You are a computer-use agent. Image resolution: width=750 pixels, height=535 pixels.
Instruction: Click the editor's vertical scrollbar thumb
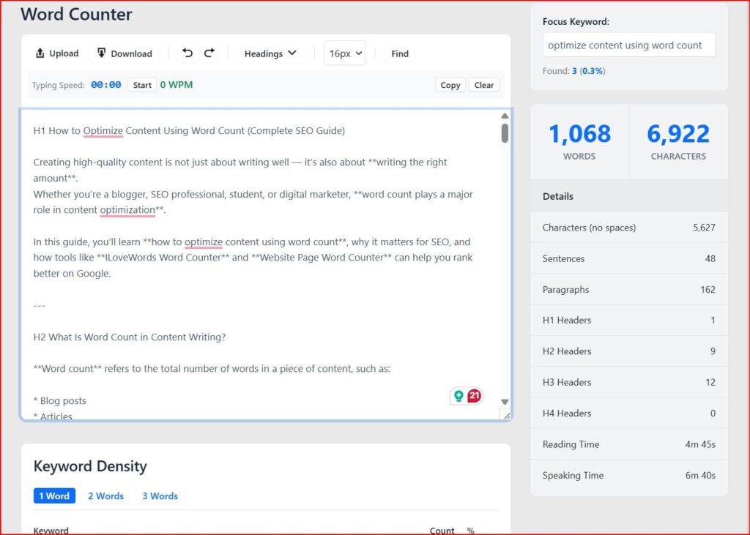[x=505, y=133]
